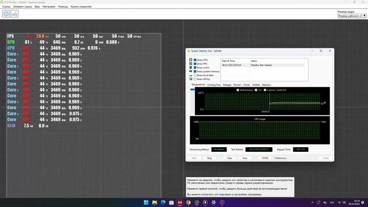
Task: Open the Помощь menu
Action: (63, 6)
